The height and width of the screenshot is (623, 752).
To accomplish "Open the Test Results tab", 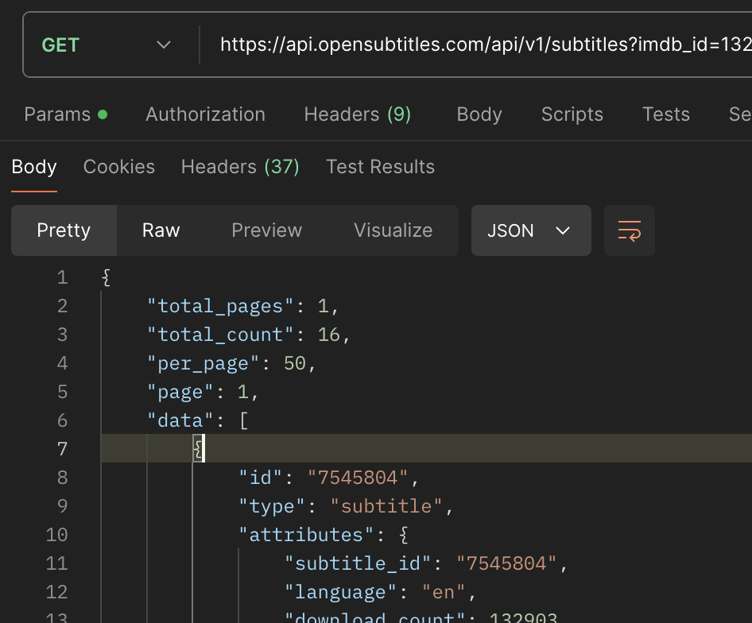I will pos(380,167).
